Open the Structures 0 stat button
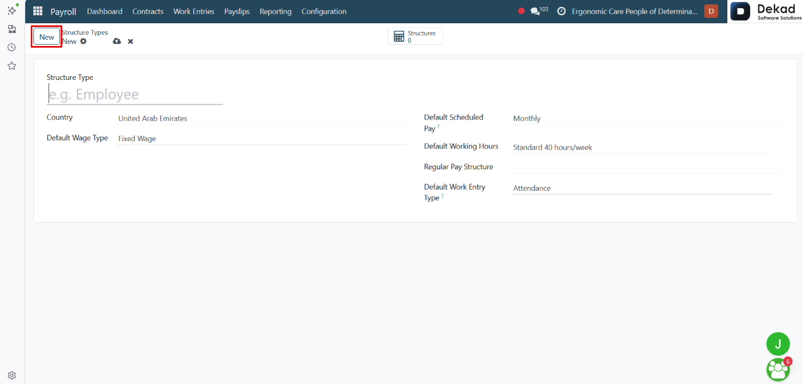 (x=415, y=37)
